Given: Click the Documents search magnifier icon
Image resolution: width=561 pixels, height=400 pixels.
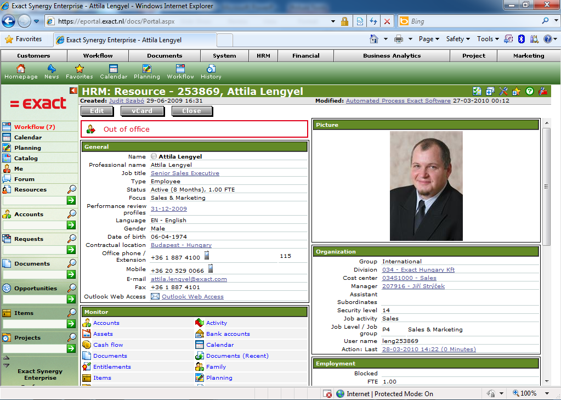Looking at the screenshot, I should [x=72, y=263].
